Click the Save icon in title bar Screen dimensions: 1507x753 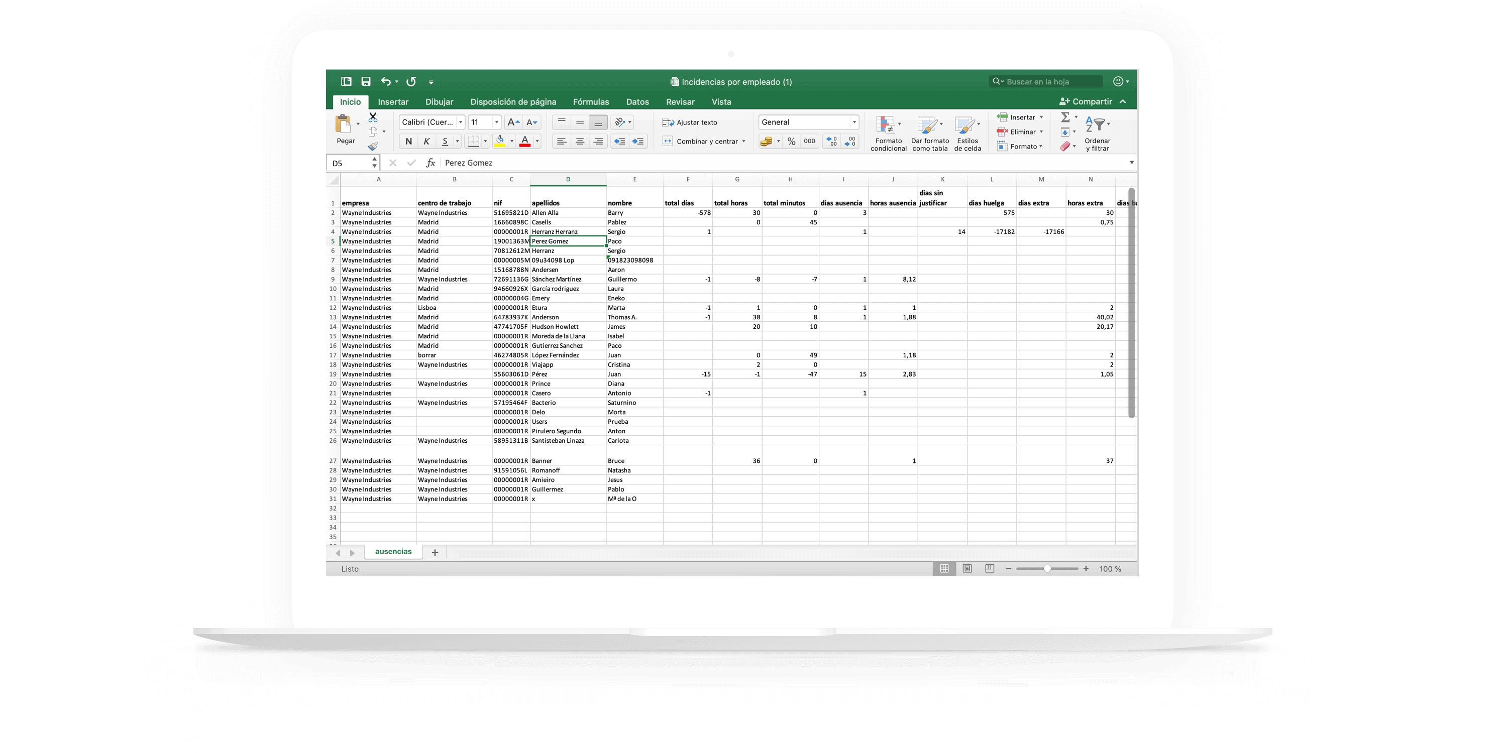click(366, 82)
